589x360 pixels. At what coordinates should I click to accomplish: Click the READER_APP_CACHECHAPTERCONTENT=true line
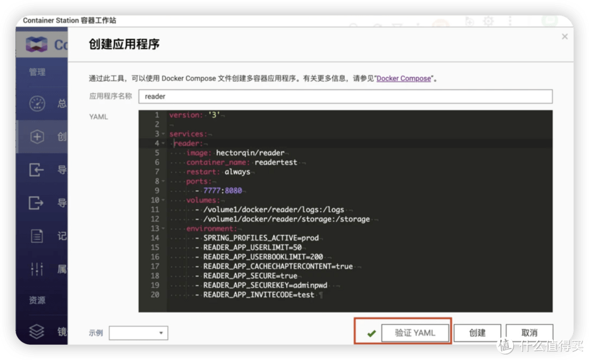tap(278, 266)
